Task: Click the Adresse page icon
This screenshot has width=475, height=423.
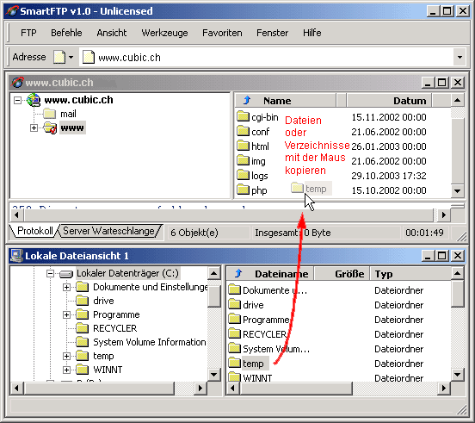Action: [x=59, y=57]
